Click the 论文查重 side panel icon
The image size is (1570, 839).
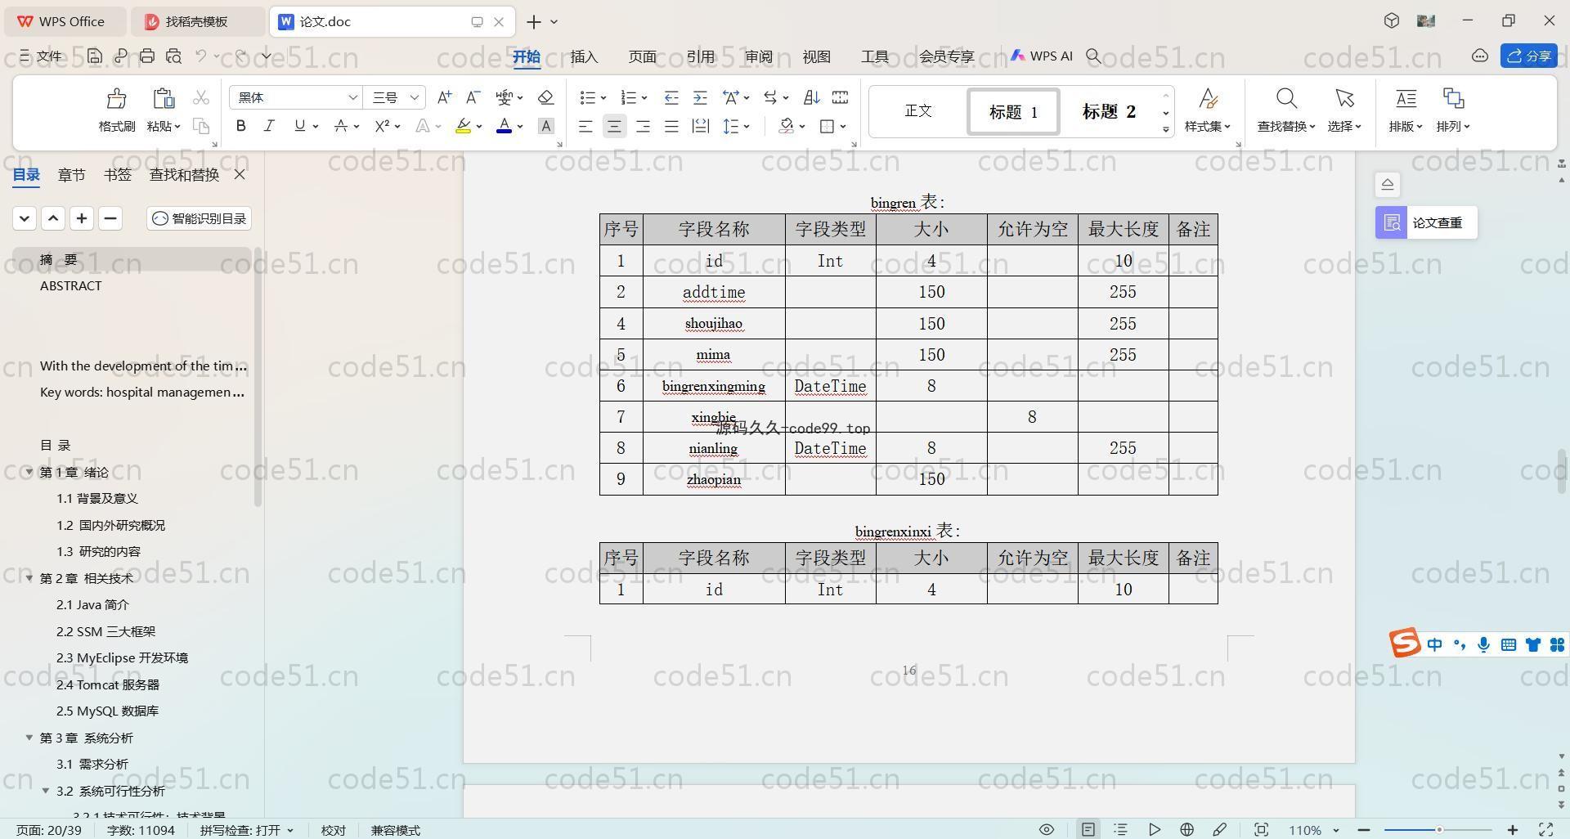[1392, 222]
